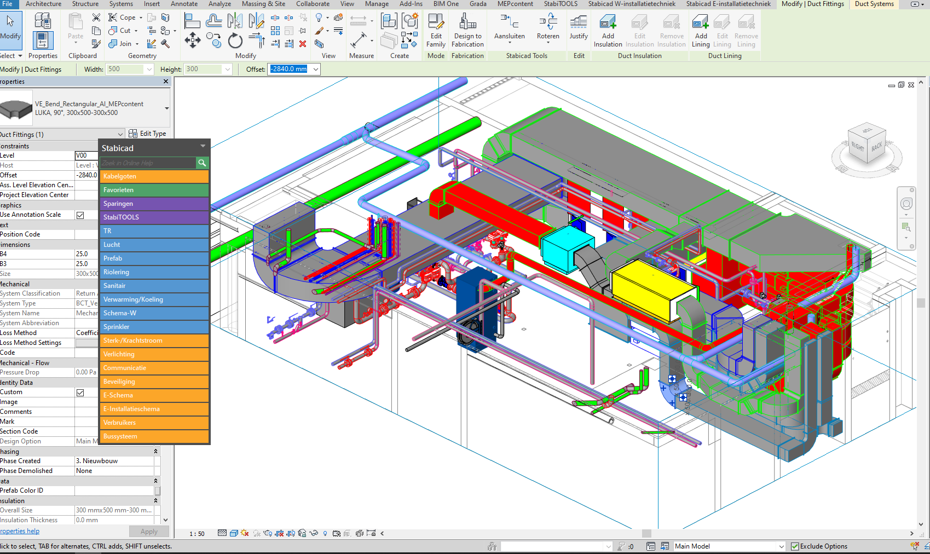This screenshot has width=930, height=554.
Task: Toggle the Properties palette button
Action: click(x=43, y=41)
